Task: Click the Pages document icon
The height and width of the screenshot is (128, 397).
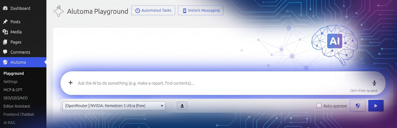Action: click(5, 42)
